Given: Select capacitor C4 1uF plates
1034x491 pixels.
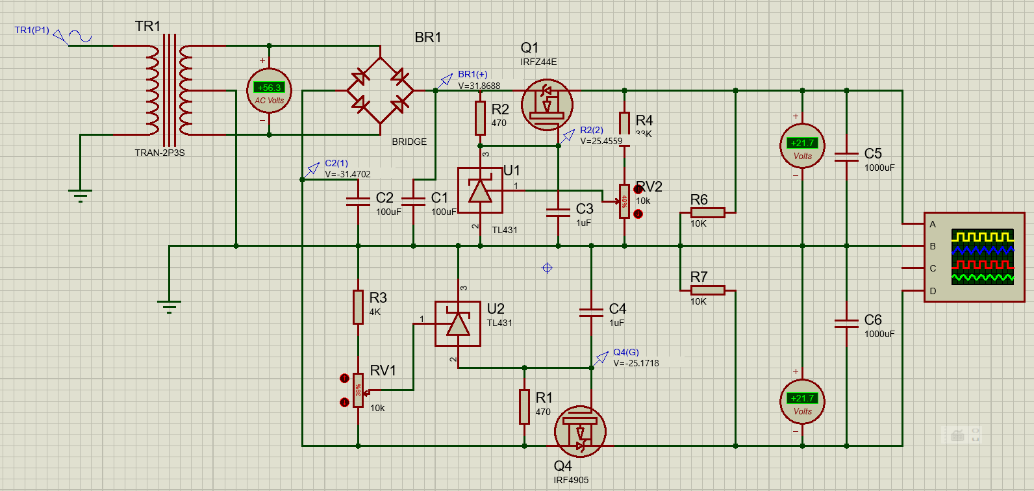Looking at the screenshot, I should pos(591,312).
